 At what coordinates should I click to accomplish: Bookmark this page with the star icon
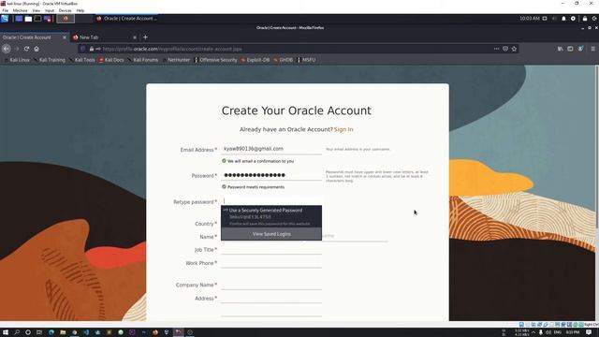coord(514,49)
